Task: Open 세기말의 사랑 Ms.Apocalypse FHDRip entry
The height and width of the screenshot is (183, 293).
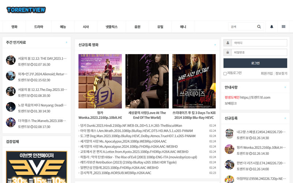Action: pyautogui.click(x=129, y=147)
